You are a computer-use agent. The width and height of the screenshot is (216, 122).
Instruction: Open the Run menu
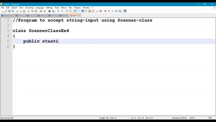pyautogui.click(x=71, y=8)
